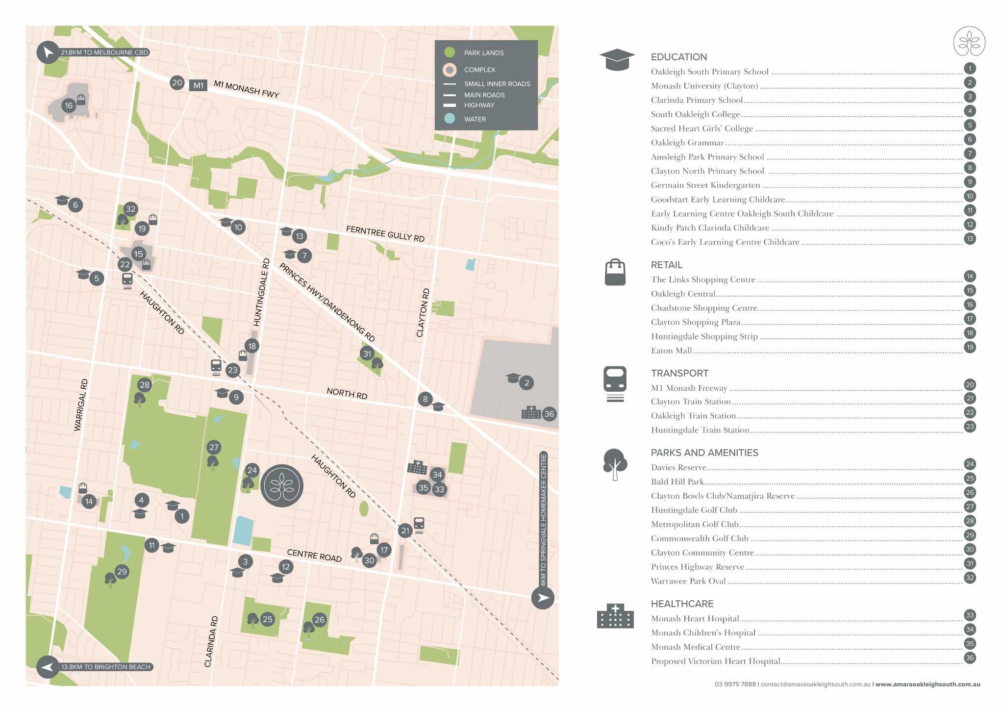The image size is (1004, 710).
Task: Click map marker 27 Huntingdale Golf Club
Action: 214,447
